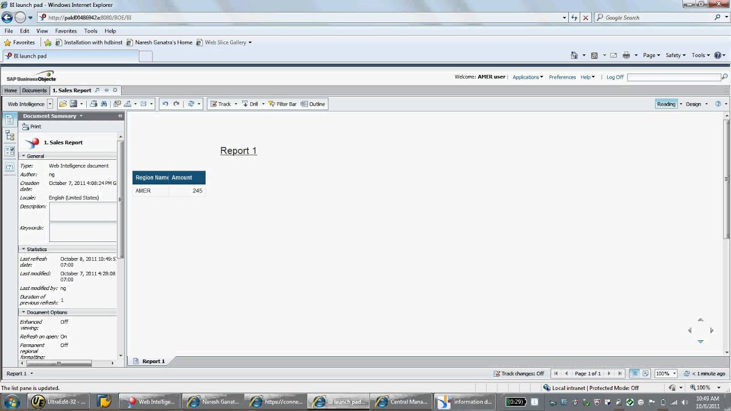Click the Redo arrow icon
This screenshot has width=731, height=411.
[x=176, y=104]
